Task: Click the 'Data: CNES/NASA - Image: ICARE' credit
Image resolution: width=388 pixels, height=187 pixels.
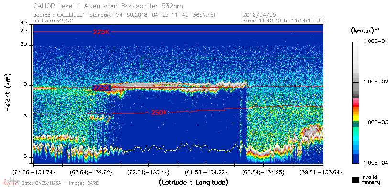Action: pos(60,183)
